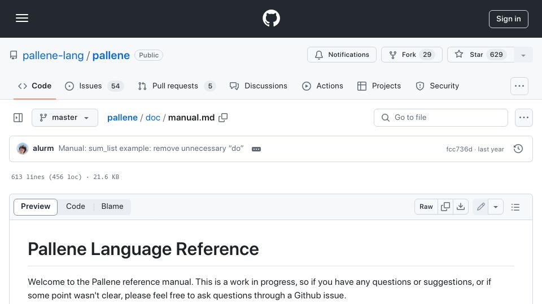Screen dimensions: 542x304
Task: Open the Projects tab
Action: coord(379,86)
